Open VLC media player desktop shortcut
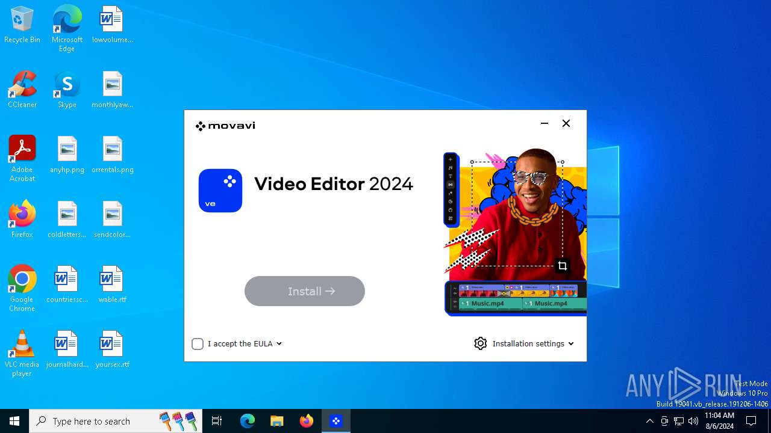771x433 pixels. click(x=22, y=354)
